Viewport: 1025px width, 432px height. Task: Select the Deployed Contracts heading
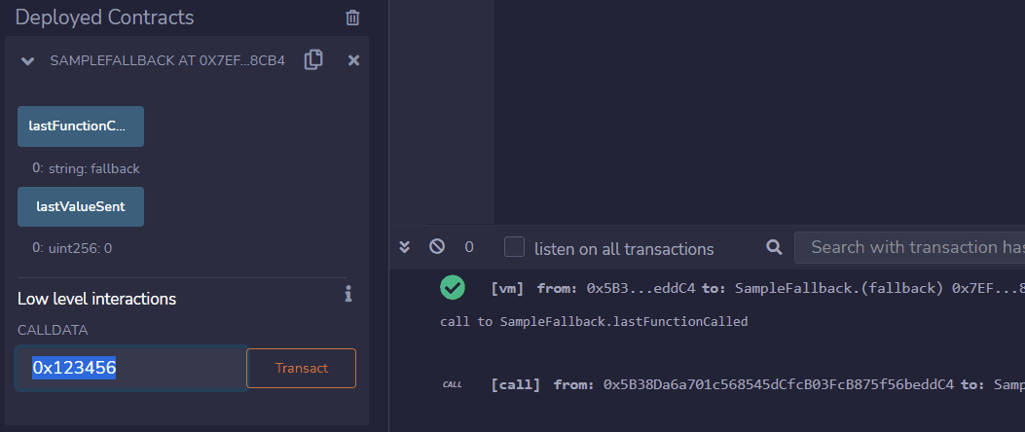[104, 18]
